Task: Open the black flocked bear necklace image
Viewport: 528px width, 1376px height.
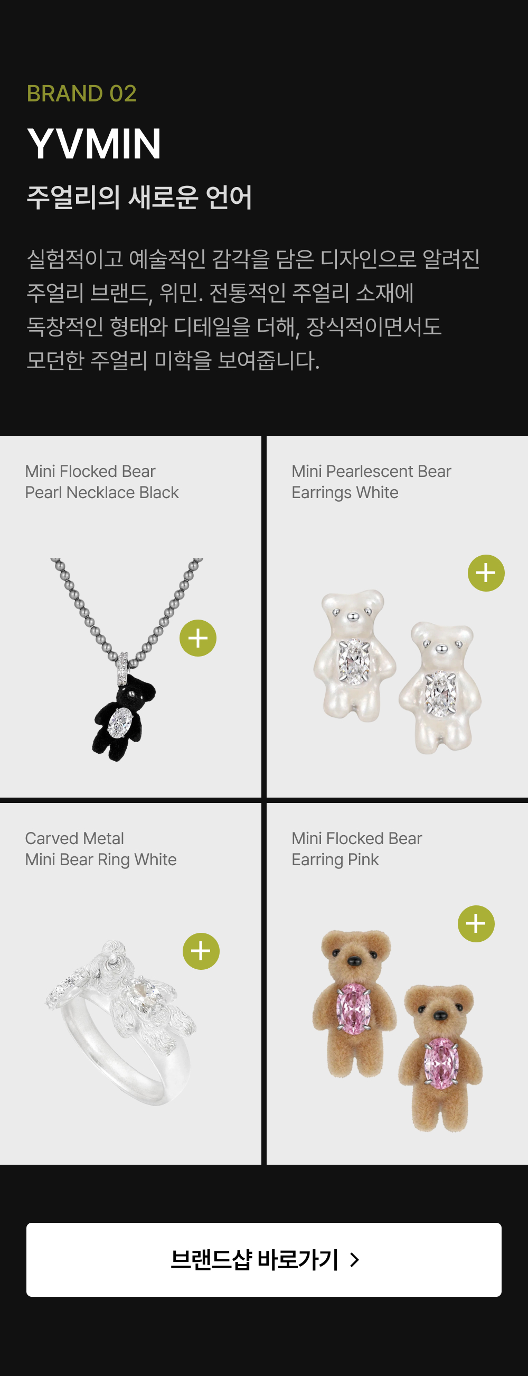Action: [127, 660]
